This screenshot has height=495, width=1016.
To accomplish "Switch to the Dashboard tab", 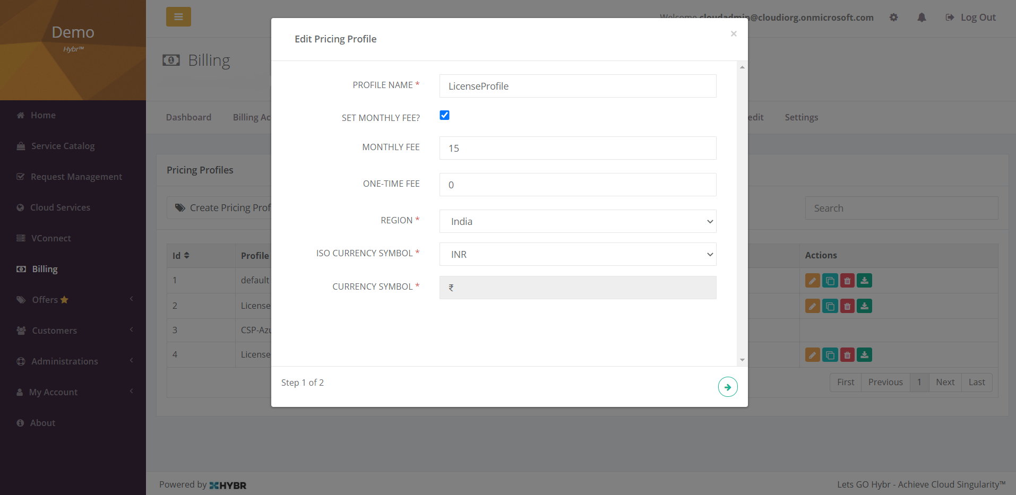I will point(188,117).
